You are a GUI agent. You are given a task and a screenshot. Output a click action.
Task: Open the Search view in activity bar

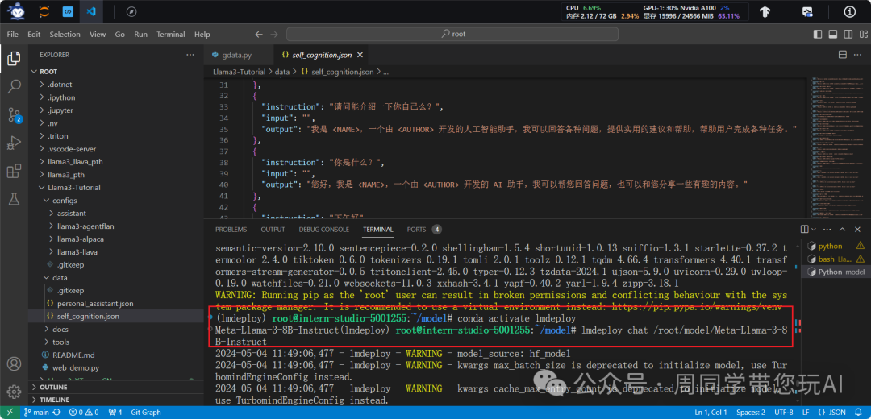coord(14,86)
